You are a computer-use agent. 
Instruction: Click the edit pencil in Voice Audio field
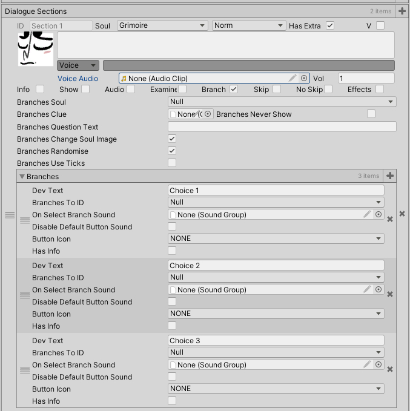(x=293, y=78)
